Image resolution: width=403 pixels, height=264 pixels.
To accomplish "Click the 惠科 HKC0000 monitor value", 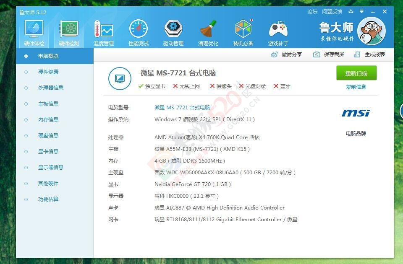I will click(186, 196).
